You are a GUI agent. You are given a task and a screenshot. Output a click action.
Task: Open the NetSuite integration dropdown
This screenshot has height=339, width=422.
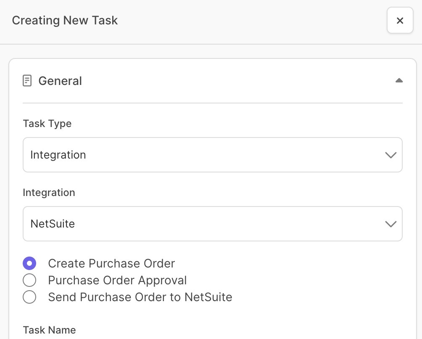point(213,224)
